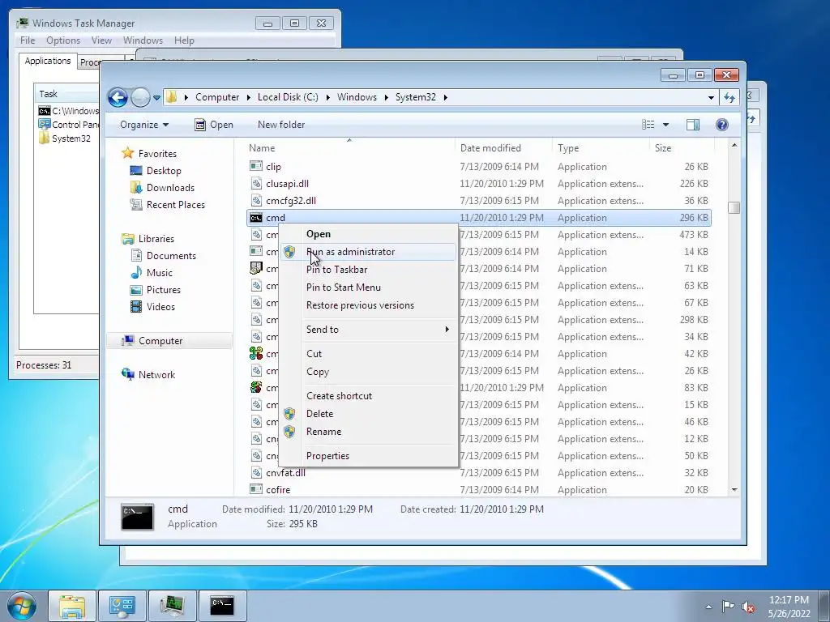This screenshot has width=830, height=622.
Task: Click the cmd file icon in list
Action: pyautogui.click(x=256, y=218)
